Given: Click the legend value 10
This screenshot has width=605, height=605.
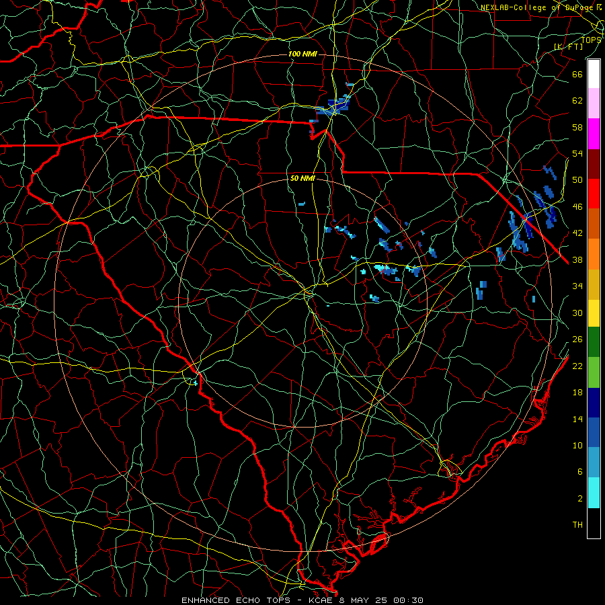Looking at the screenshot, I should point(577,445).
